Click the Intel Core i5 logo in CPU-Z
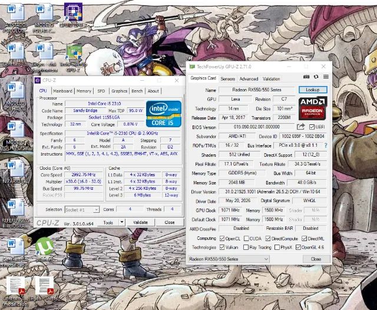This screenshot has height=310, width=377. (164, 114)
